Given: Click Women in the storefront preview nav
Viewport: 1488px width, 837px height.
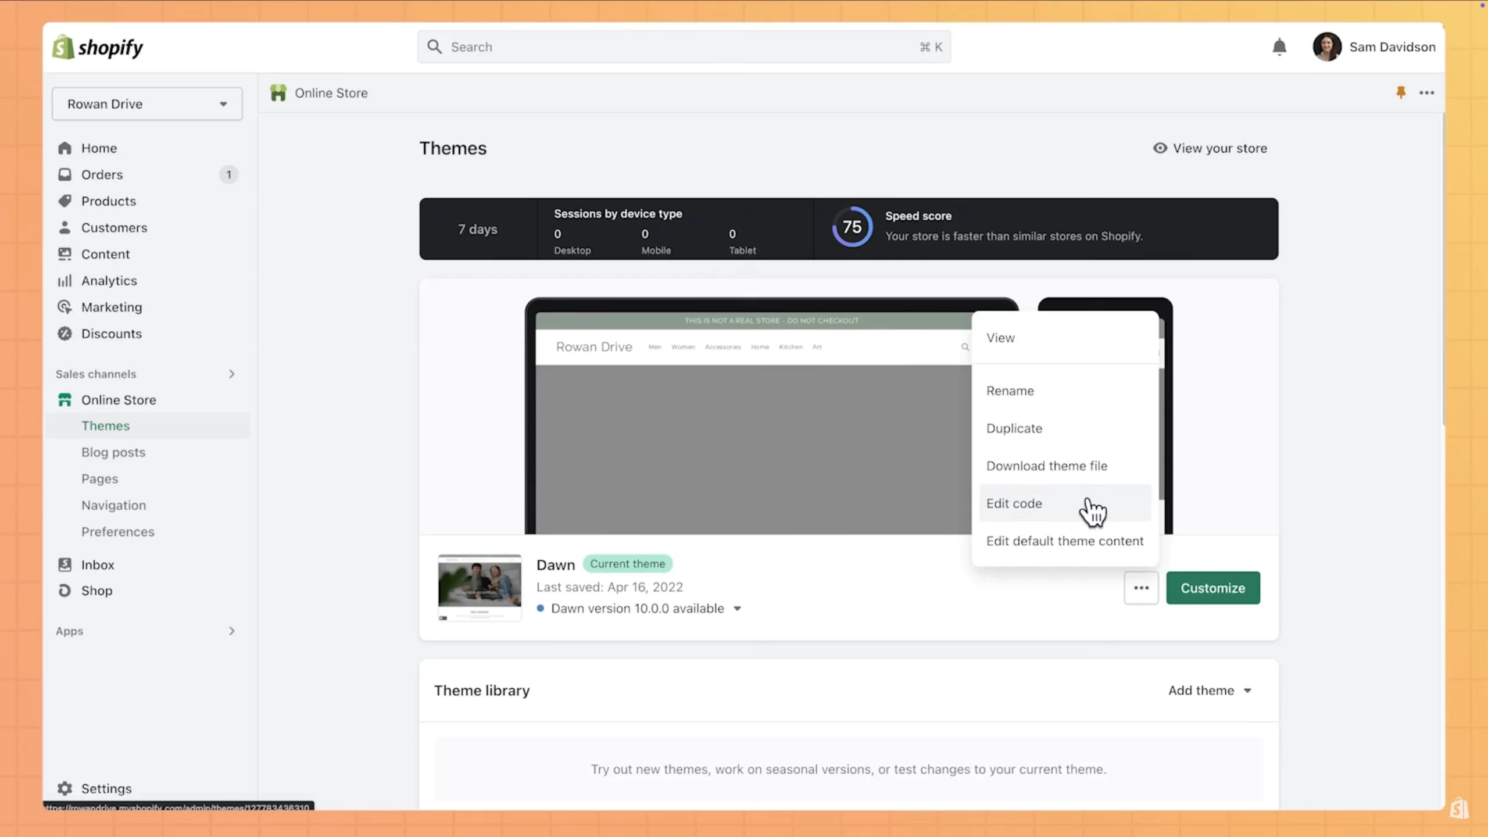Looking at the screenshot, I should pos(683,347).
